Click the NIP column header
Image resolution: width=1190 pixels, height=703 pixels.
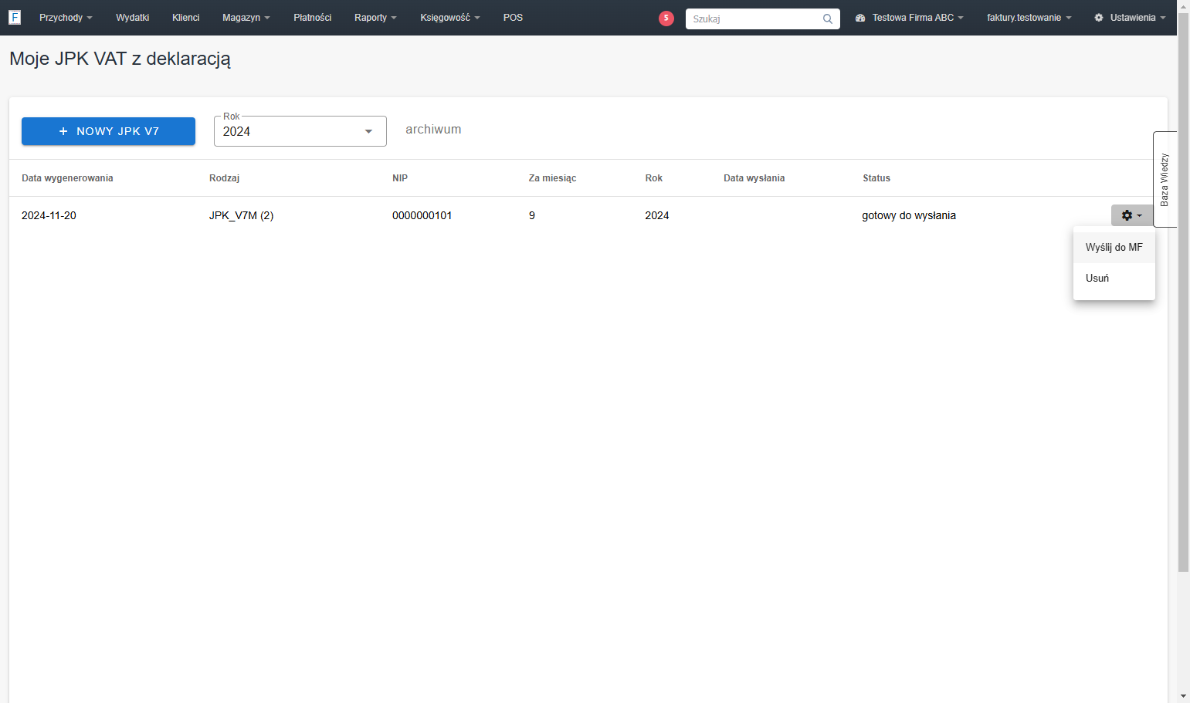(400, 178)
